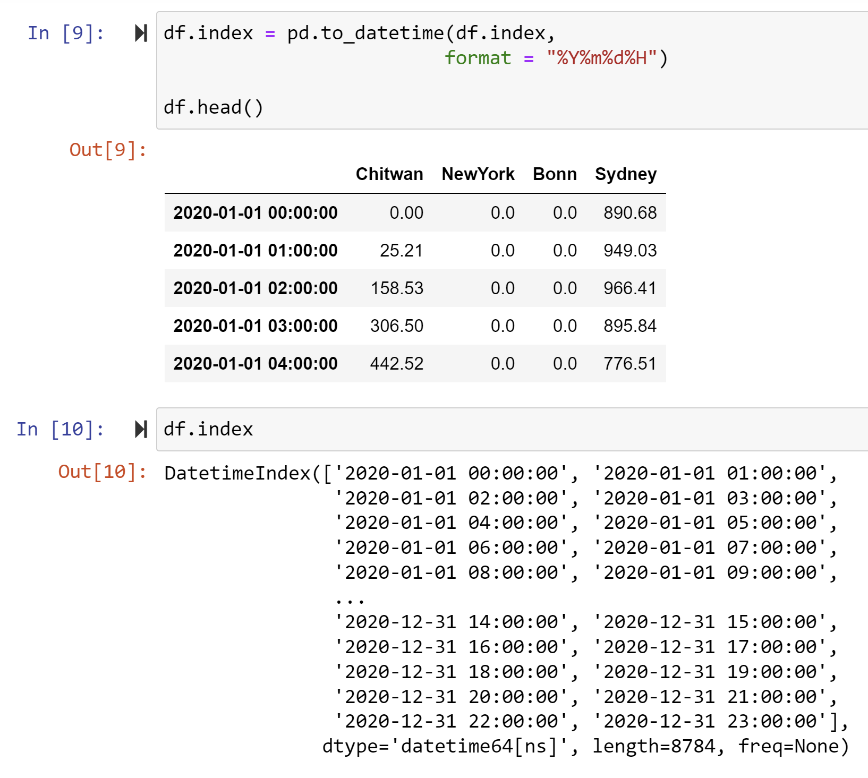The image size is (868, 778).
Task: Click the Out[9] output prompt
Action: (108, 150)
